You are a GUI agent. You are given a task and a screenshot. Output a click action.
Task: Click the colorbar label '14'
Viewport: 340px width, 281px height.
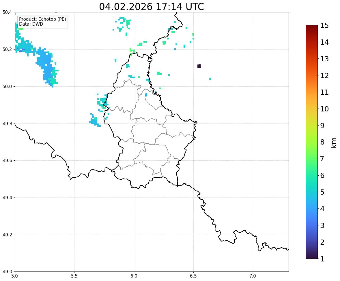(324, 42)
